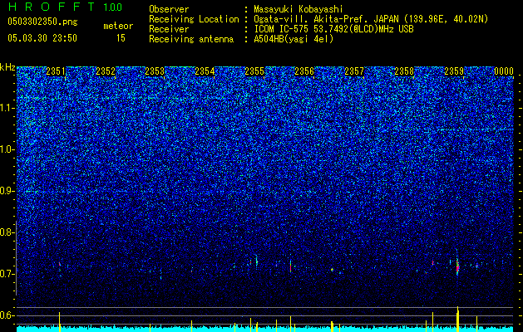Click the 0.8 kHz axis label
The height and width of the screenshot is (332, 523).
[x=7, y=232]
